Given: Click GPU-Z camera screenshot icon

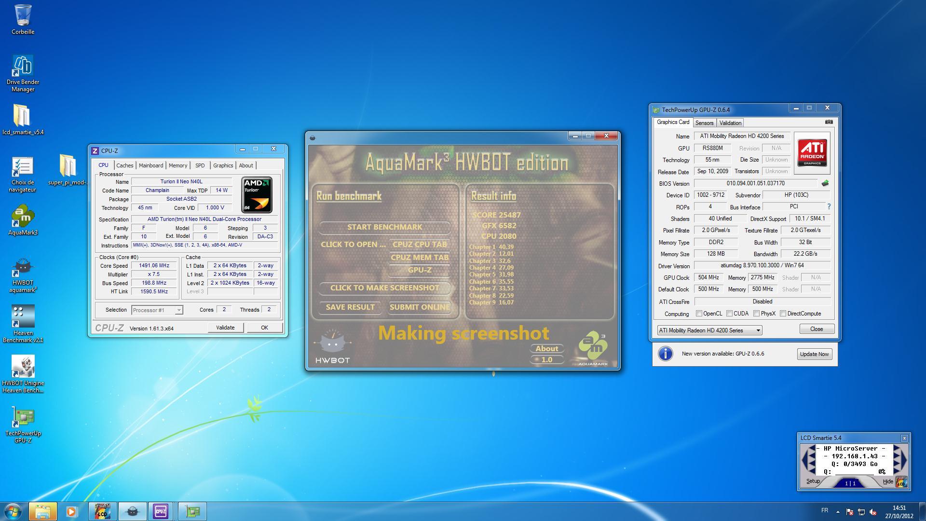Looking at the screenshot, I should click(829, 122).
